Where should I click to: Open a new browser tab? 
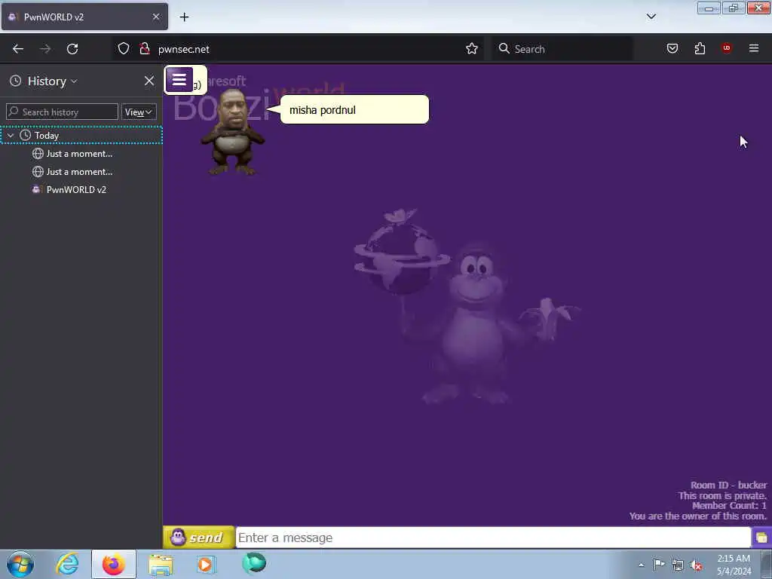(x=184, y=17)
